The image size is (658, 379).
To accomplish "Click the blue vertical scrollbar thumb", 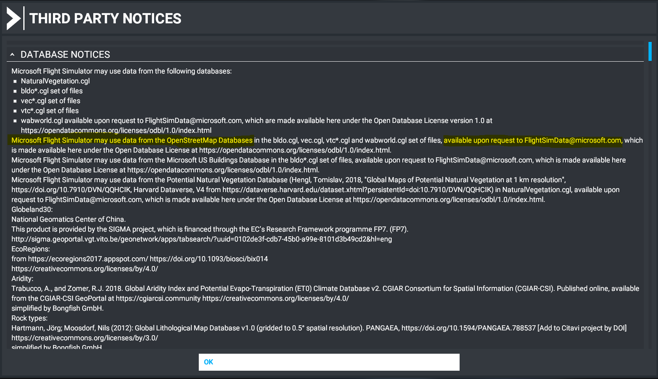I will pos(650,51).
